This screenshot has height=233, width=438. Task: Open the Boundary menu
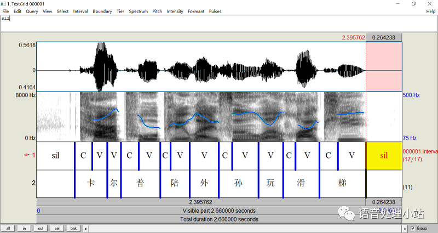[x=102, y=12]
